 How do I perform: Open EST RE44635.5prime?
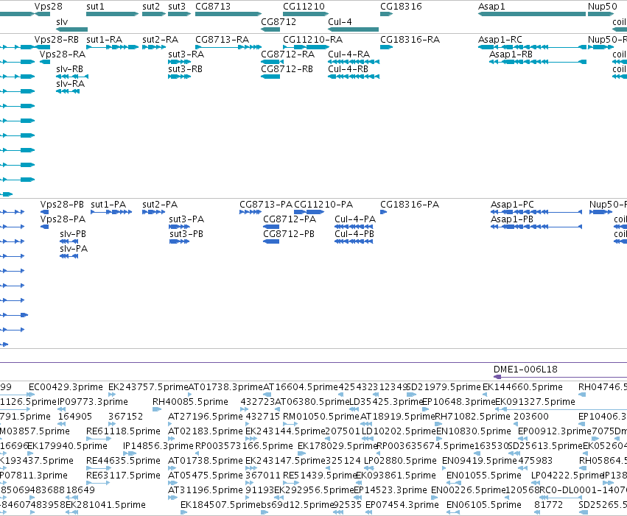pyautogui.click(x=123, y=461)
